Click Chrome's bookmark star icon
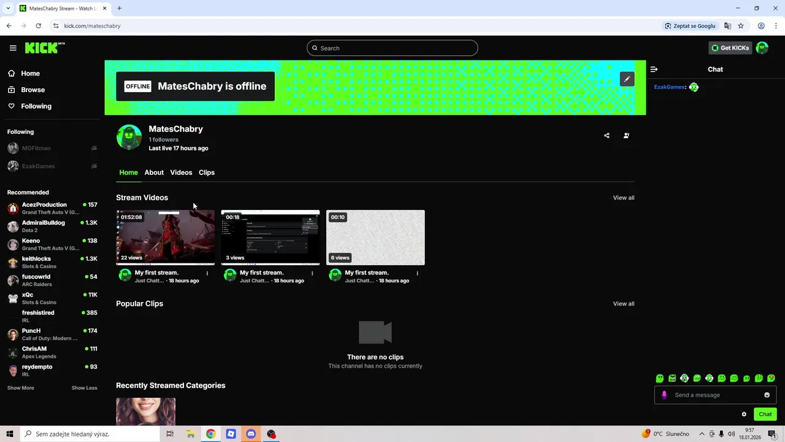This screenshot has height=442, width=785. (741, 26)
